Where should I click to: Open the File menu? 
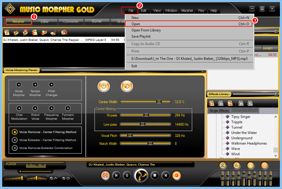pos(131,11)
